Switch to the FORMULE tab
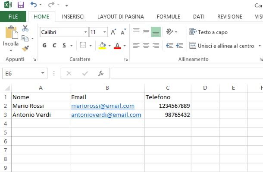 [169, 16]
